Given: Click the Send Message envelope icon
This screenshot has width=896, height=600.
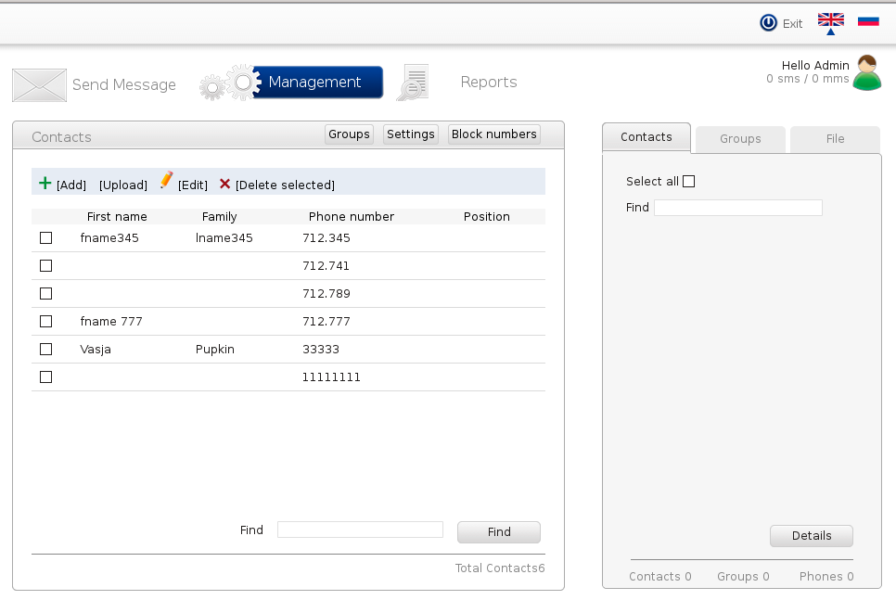Looking at the screenshot, I should coord(39,85).
